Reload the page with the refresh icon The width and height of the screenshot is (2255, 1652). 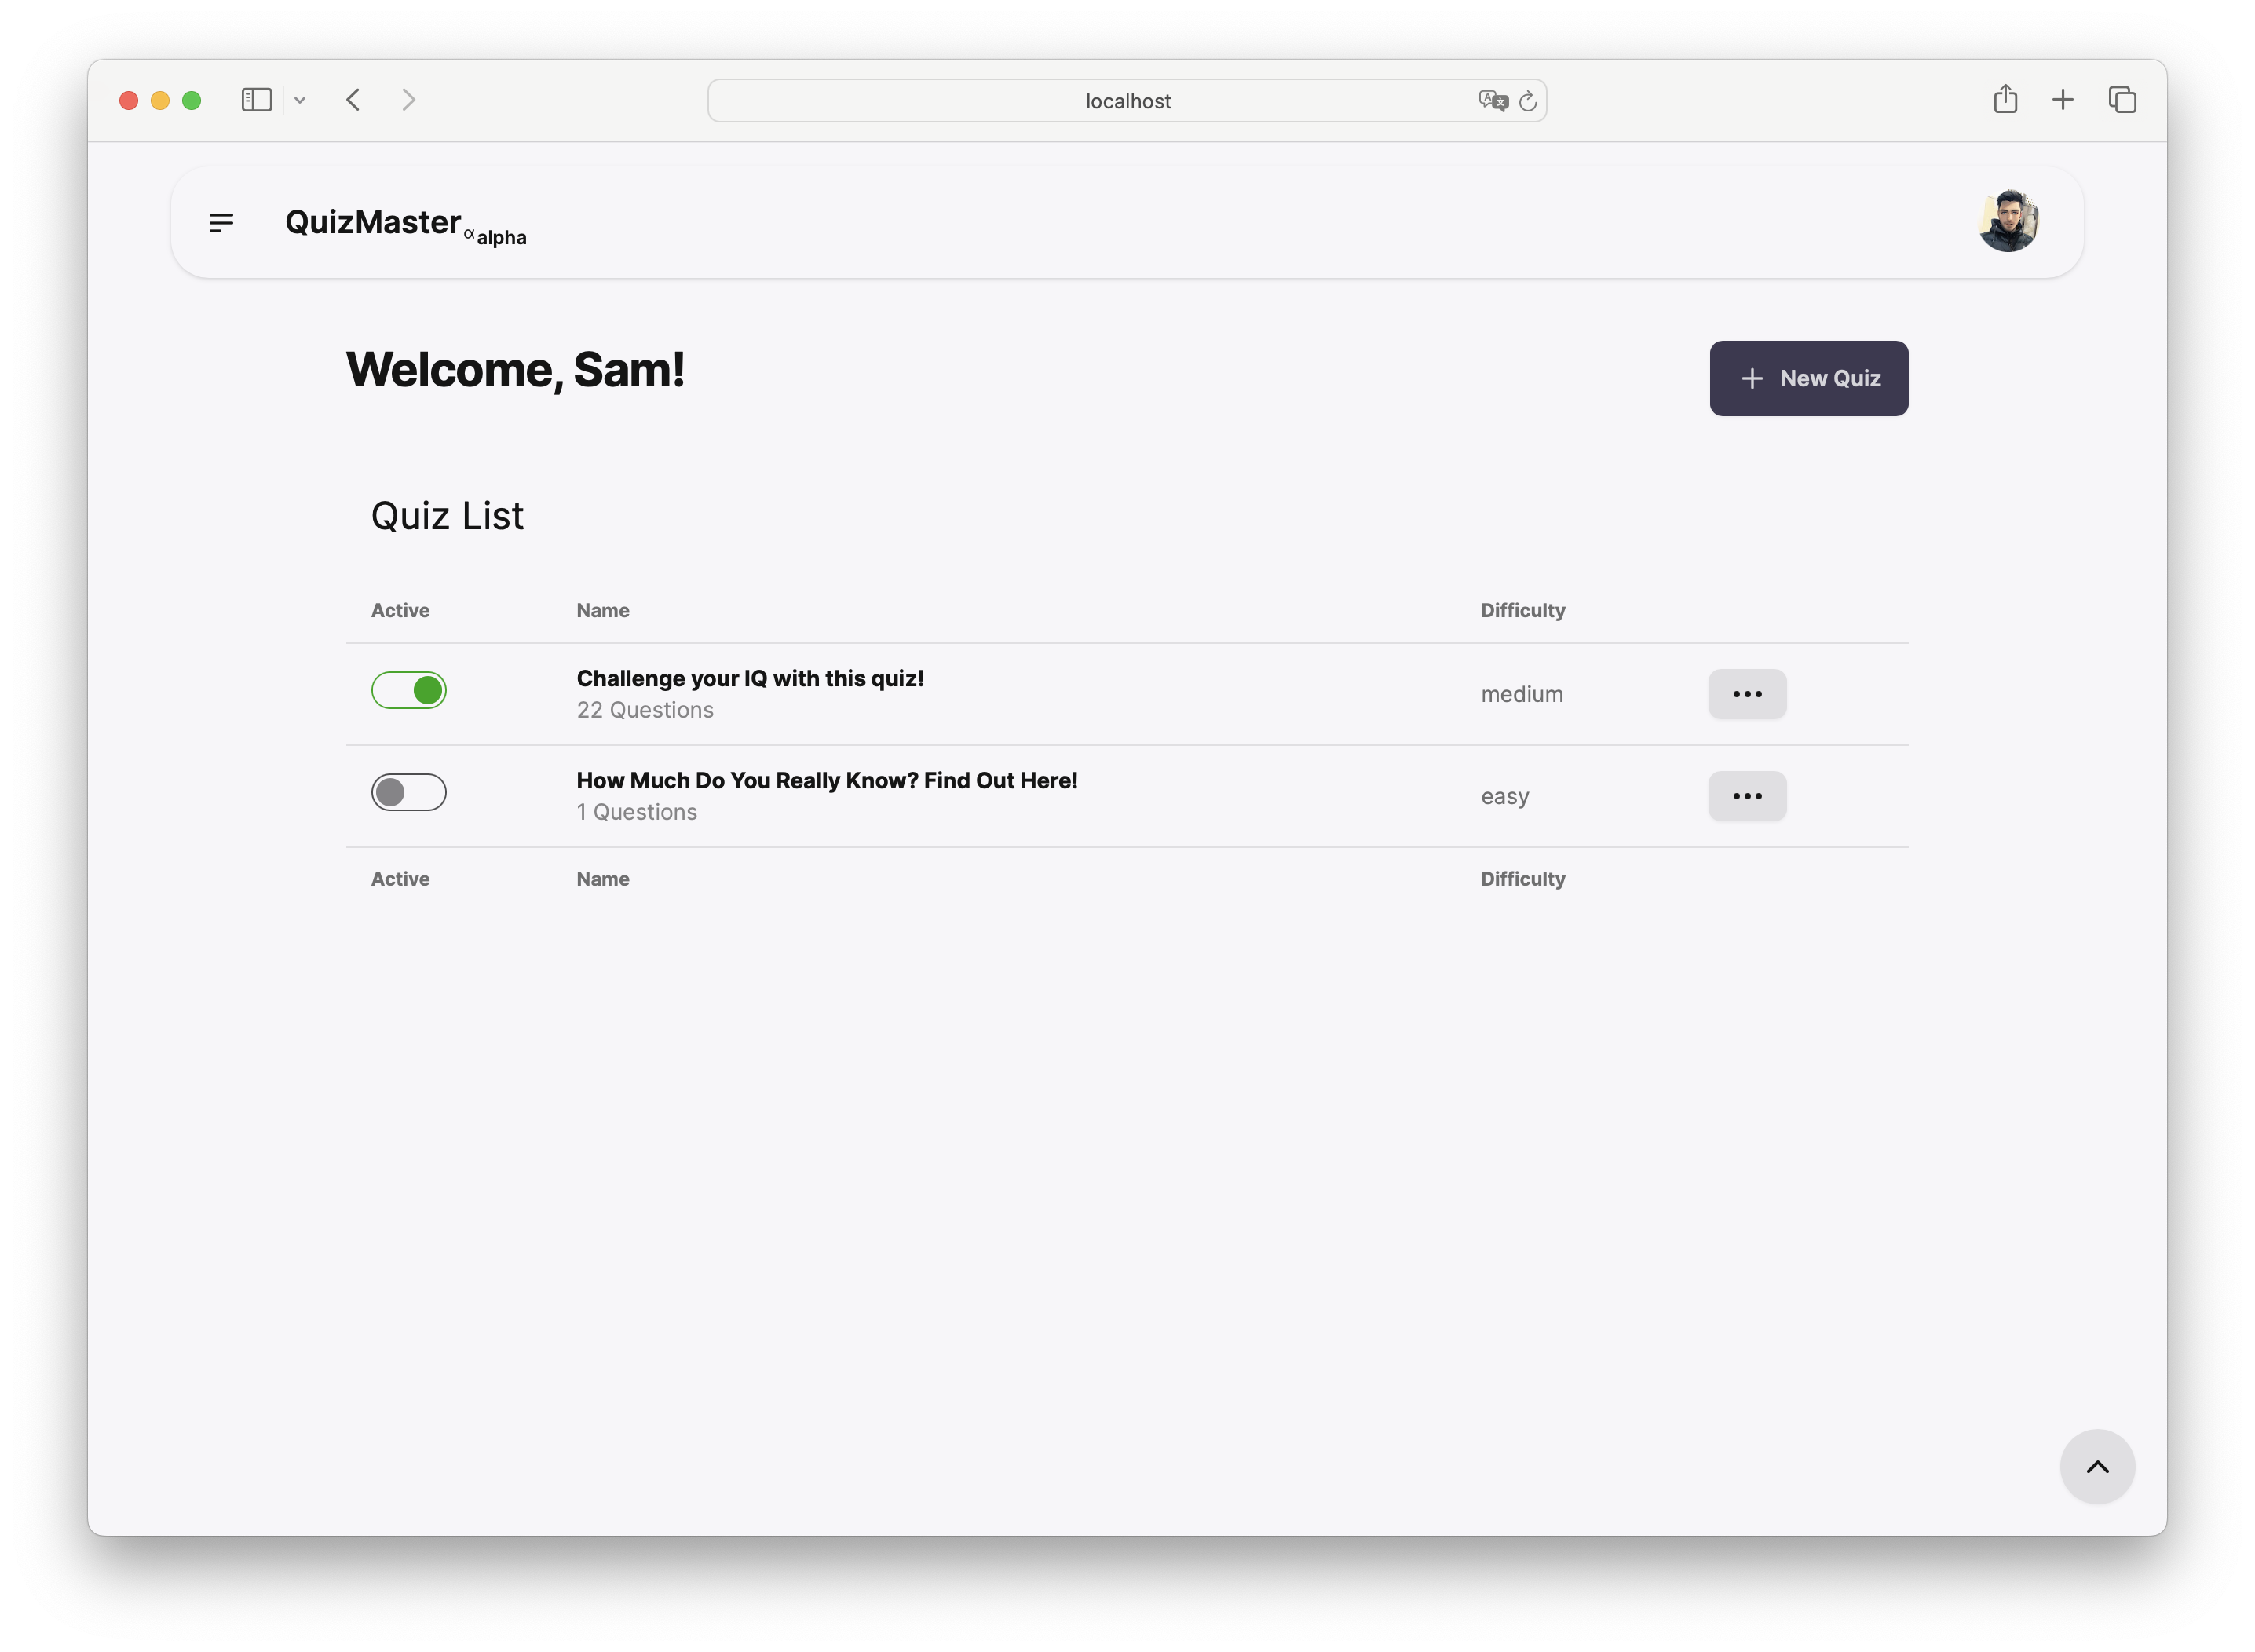tap(1527, 101)
